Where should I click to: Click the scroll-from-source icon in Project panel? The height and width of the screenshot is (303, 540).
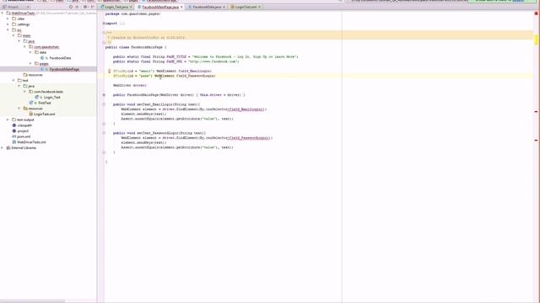71,7
